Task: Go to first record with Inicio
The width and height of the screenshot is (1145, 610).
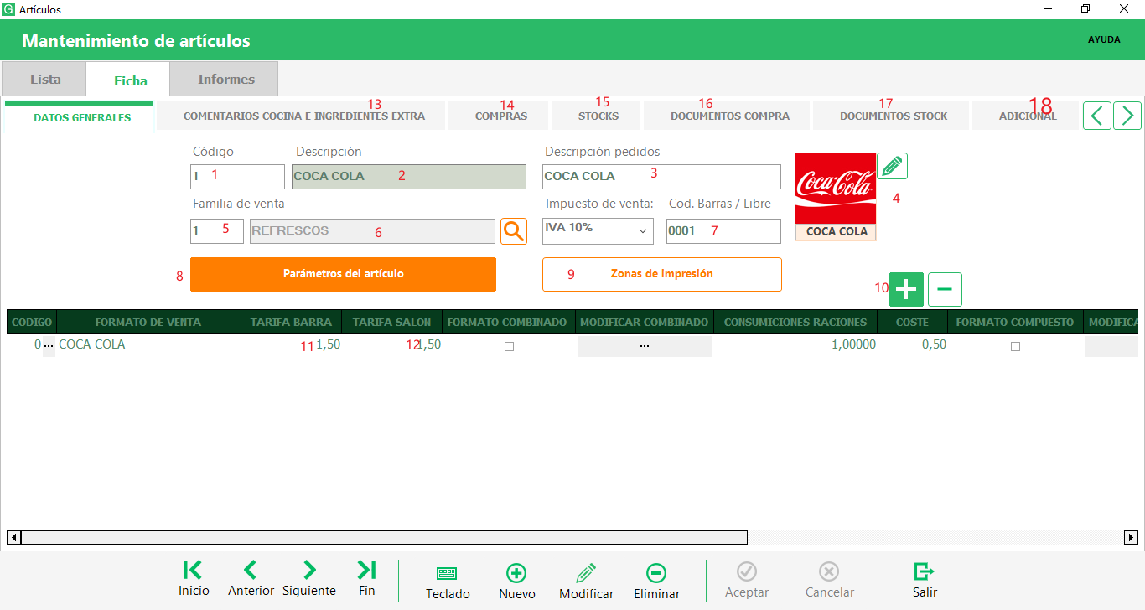Action: (x=193, y=578)
